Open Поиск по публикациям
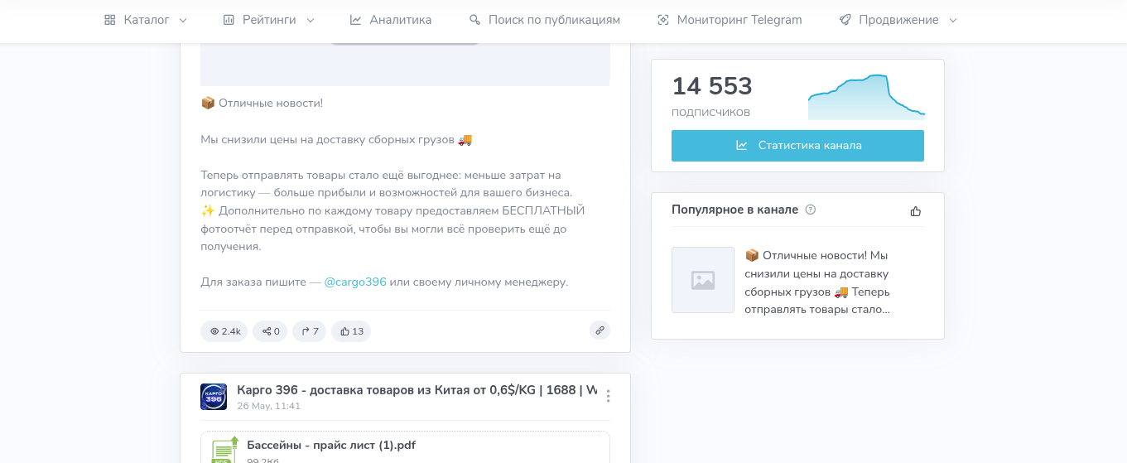This screenshot has width=1127, height=463. click(x=544, y=20)
